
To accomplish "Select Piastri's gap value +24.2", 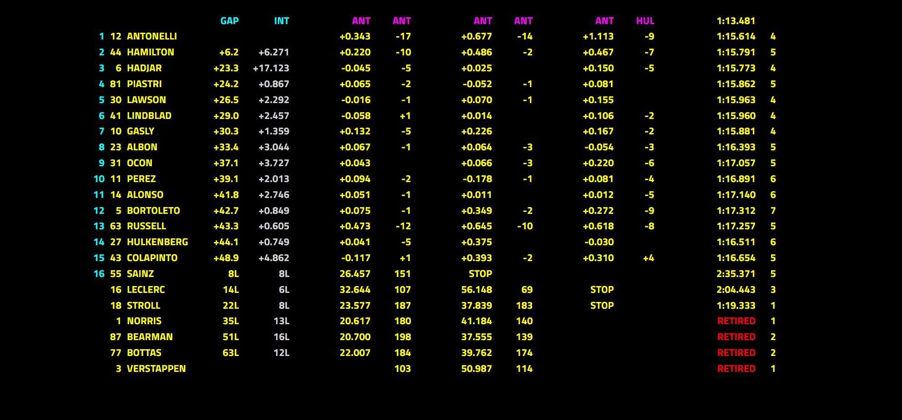I will click(x=226, y=84).
